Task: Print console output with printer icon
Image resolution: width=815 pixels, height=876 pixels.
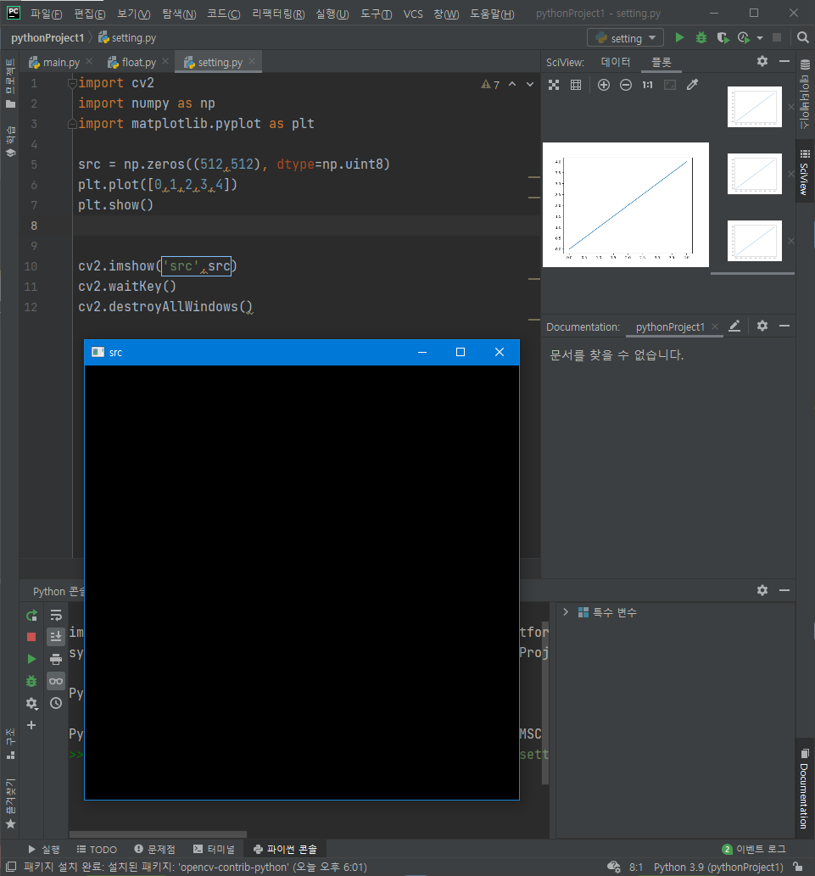Action: point(56,659)
